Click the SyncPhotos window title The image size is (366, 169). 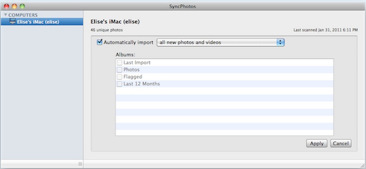coord(183,7)
